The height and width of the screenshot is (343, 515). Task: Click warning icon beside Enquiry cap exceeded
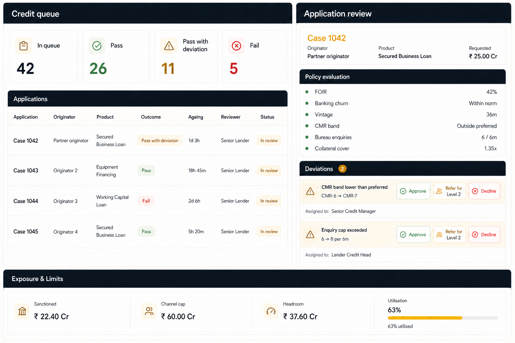(310, 234)
